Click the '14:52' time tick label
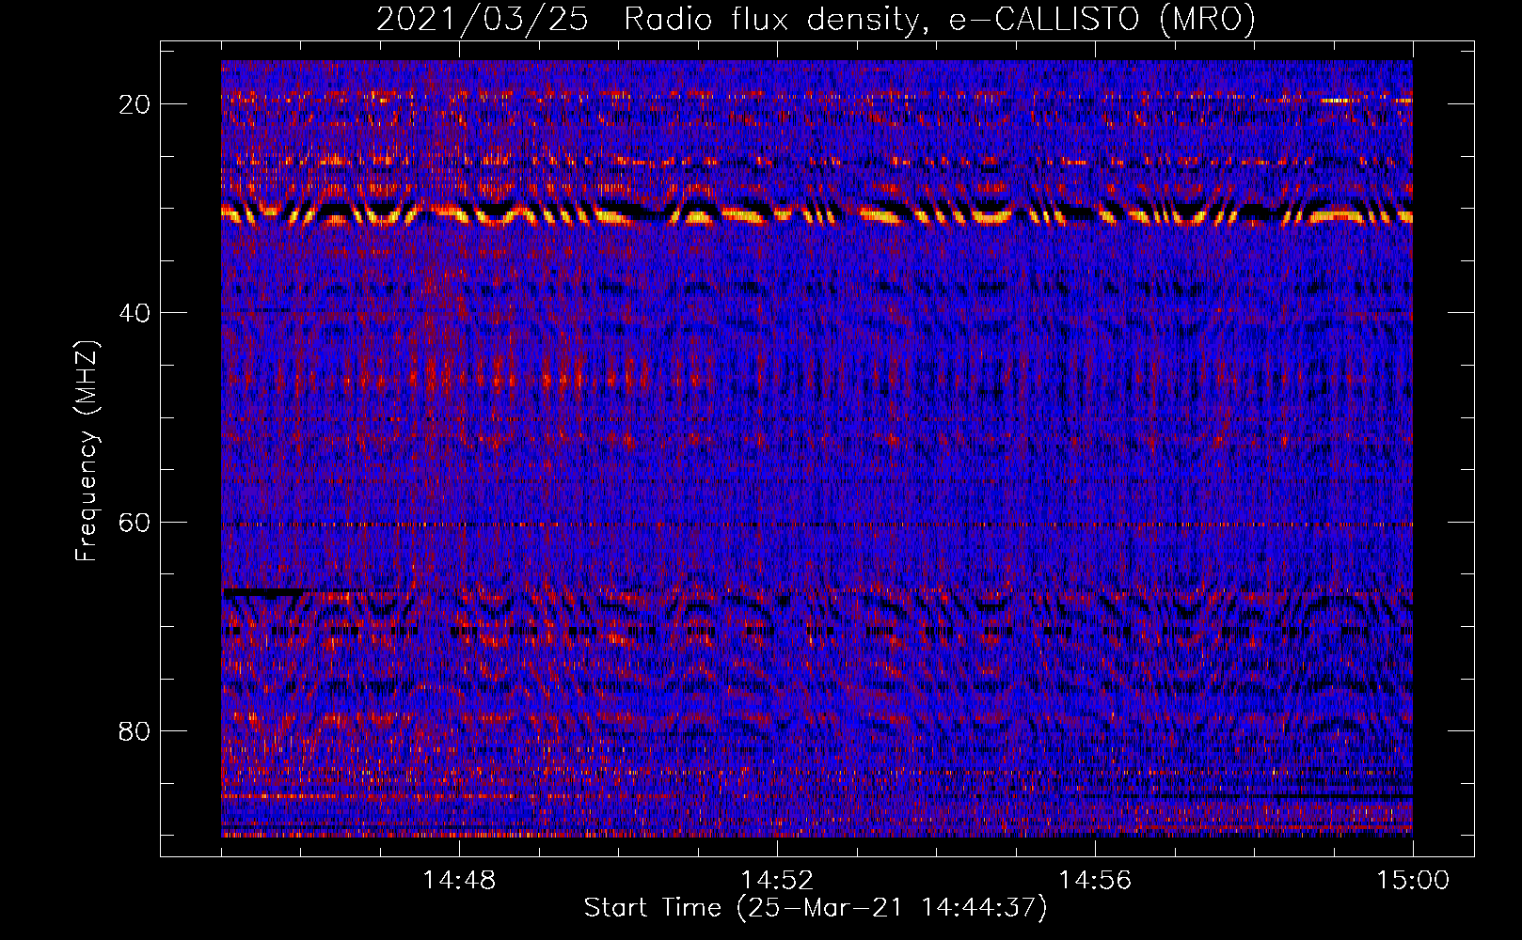Image resolution: width=1522 pixels, height=940 pixels. coord(777,881)
